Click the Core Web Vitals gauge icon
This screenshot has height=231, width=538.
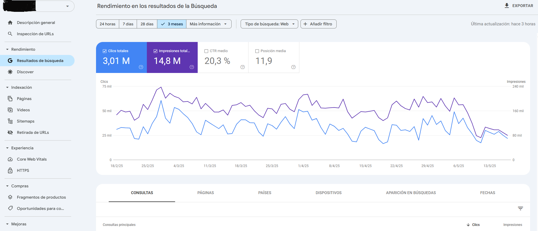[x=10, y=159]
